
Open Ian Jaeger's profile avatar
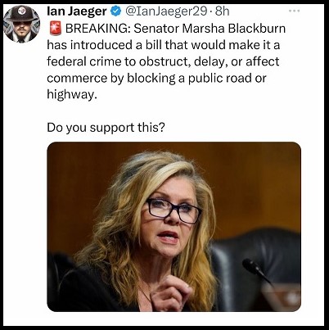(x=22, y=24)
